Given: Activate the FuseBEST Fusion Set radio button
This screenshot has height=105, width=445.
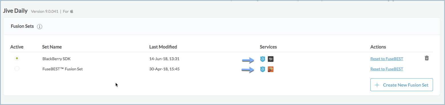Looking at the screenshot, I should click(17, 68).
